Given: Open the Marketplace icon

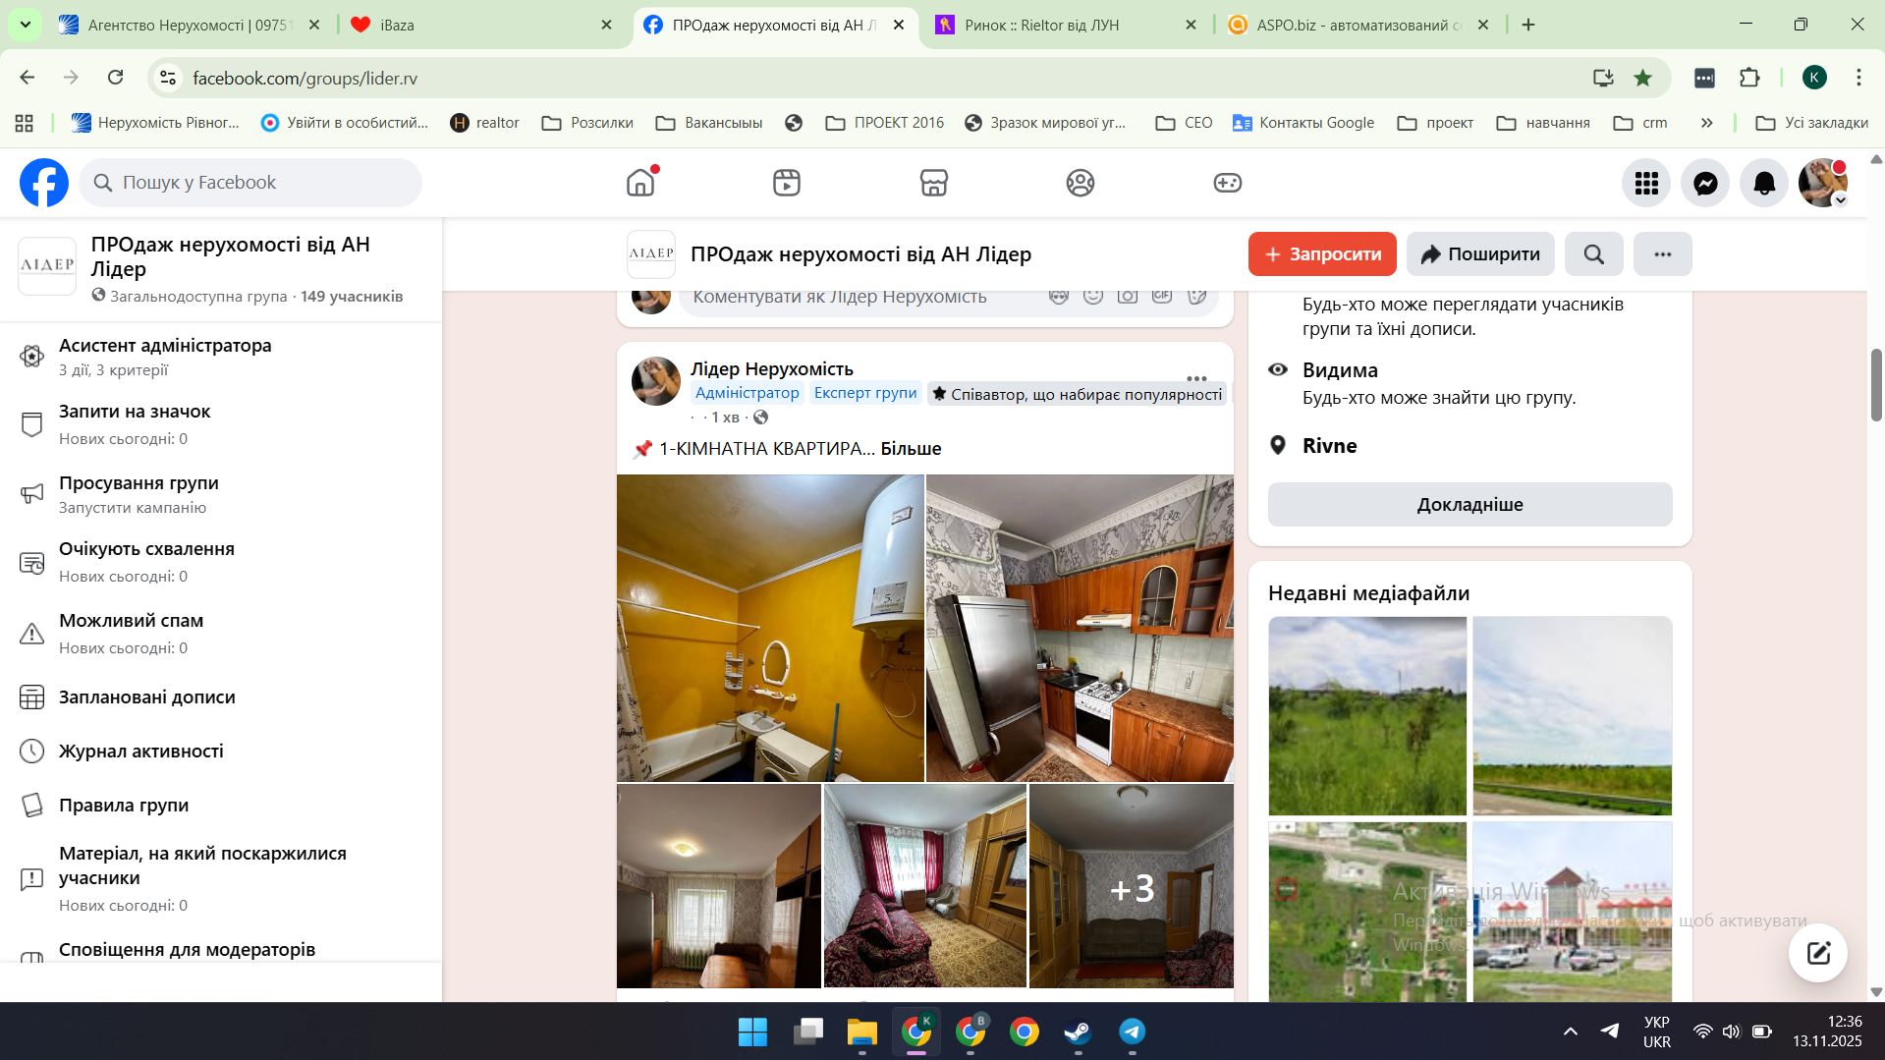Looking at the screenshot, I should 933,183.
